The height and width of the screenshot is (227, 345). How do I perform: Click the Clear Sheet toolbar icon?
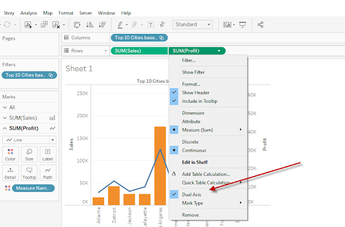[x=56, y=25]
